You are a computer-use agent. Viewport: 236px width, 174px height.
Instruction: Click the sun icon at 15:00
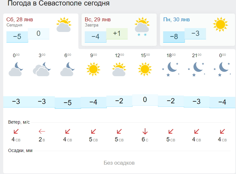coord(145,69)
